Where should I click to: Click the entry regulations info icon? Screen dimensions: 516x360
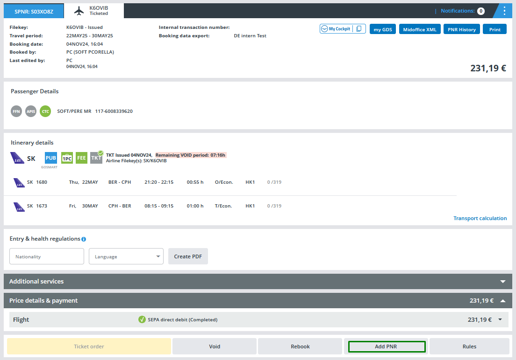84,239
